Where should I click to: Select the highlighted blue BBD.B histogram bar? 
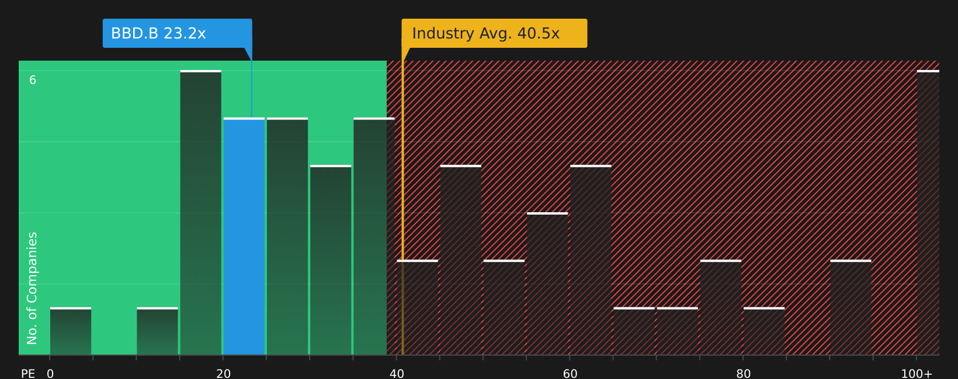[x=244, y=236]
